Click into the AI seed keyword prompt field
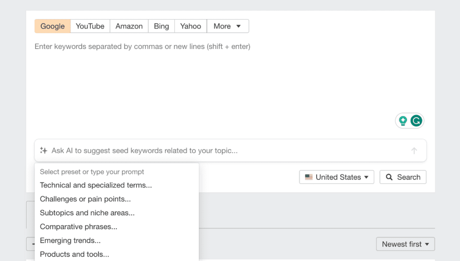This screenshot has width=460, height=261. pos(225,151)
